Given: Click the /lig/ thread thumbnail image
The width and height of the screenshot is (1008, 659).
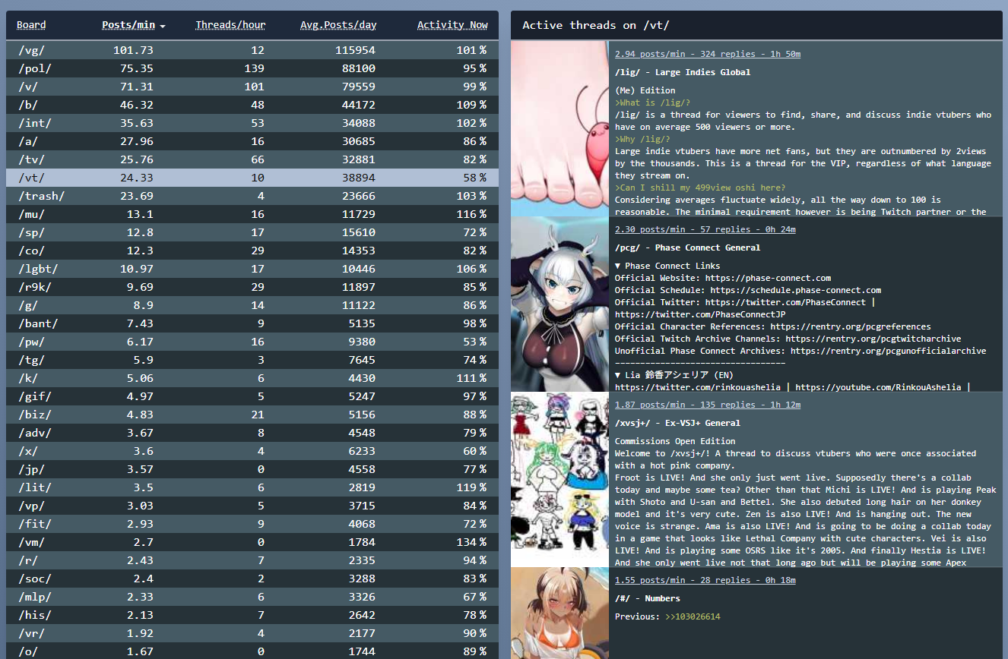Looking at the screenshot, I should pos(559,129).
